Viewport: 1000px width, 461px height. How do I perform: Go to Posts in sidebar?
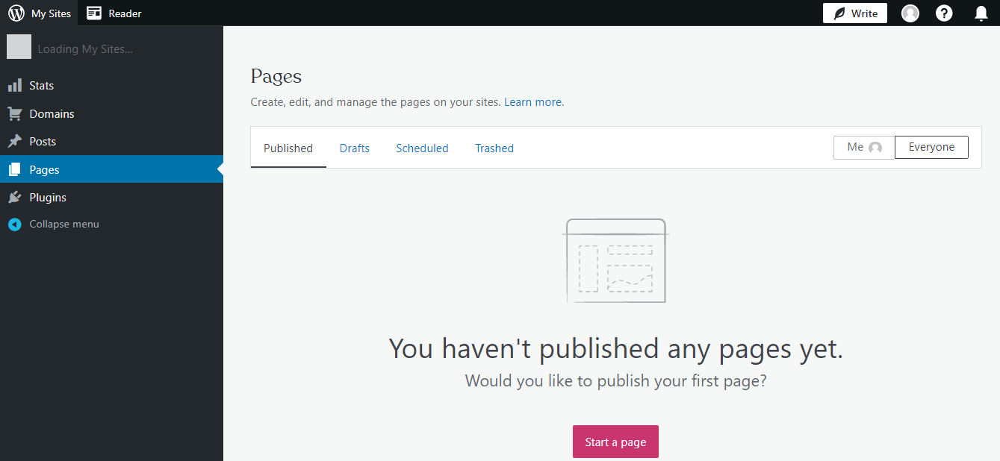(x=111, y=142)
